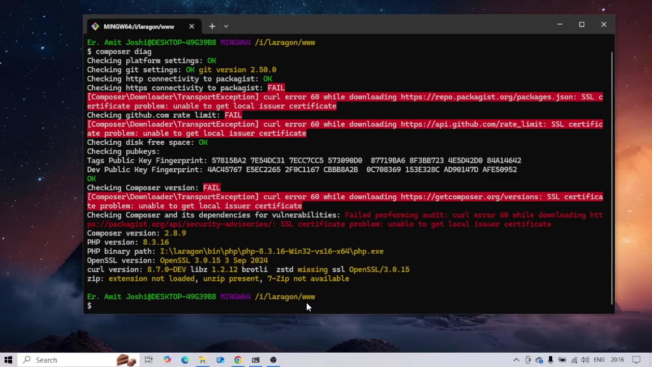
Task: Switch input language via ENG indicator
Action: 600,360
